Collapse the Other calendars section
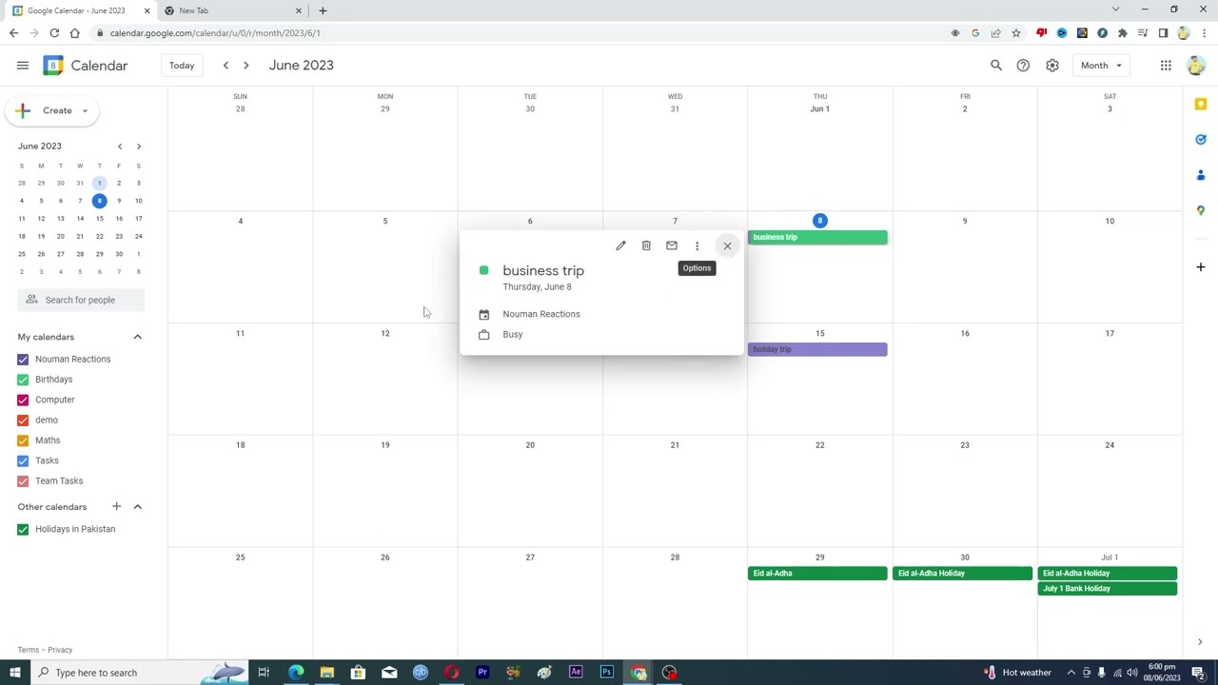The width and height of the screenshot is (1218, 685). (137, 506)
